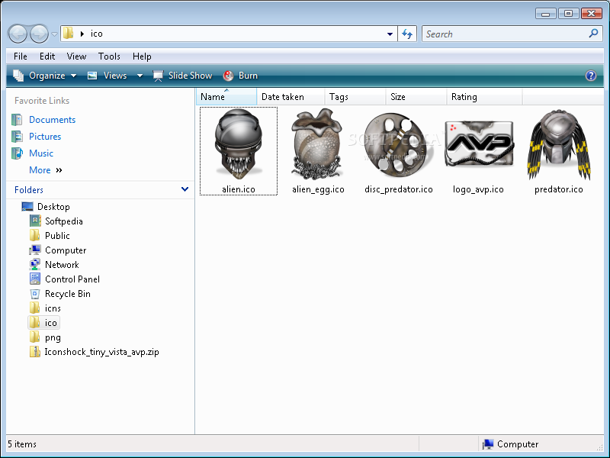Open the View menu
Viewport: 610px width, 458px height.
(76, 56)
